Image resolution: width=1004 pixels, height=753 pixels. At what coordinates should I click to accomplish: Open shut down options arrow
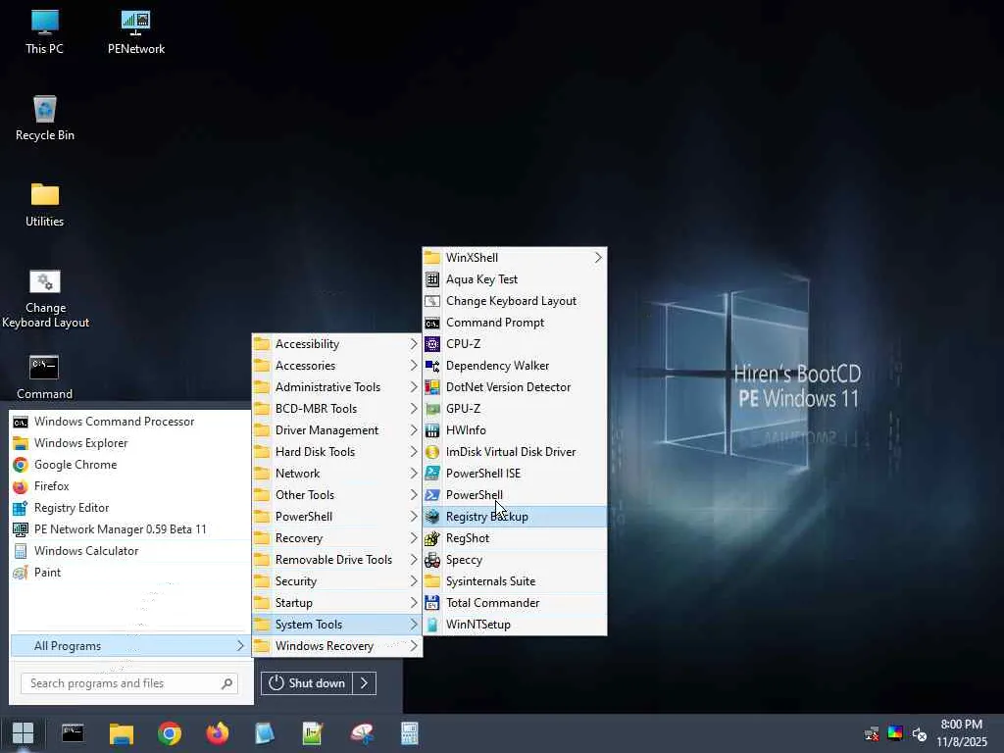[x=365, y=683]
